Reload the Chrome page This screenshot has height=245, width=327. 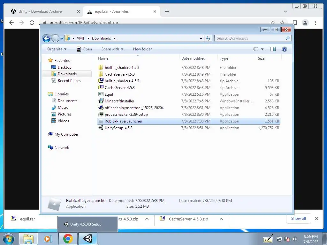click(x=32, y=23)
